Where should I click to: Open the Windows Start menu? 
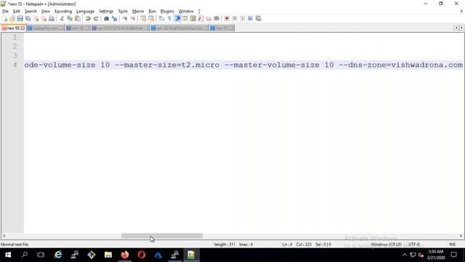pos(8,255)
